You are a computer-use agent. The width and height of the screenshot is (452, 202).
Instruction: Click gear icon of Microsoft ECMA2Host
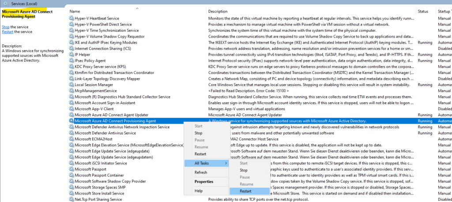point(72,139)
